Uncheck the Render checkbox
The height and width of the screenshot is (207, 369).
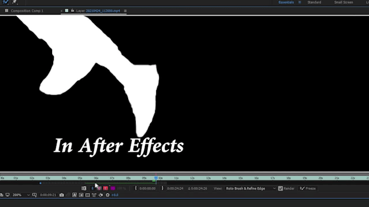point(281,189)
